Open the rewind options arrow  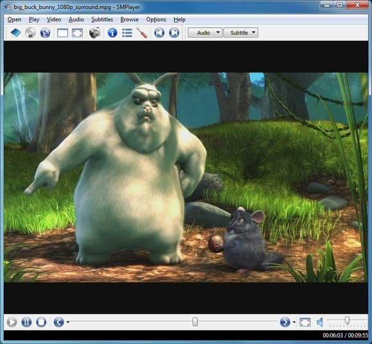(68, 322)
